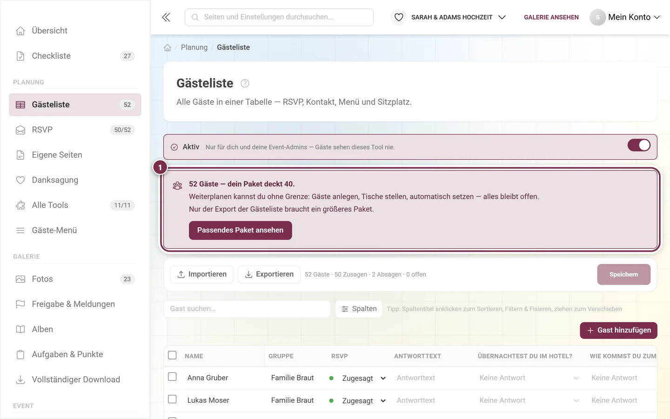This screenshot has width=670, height=419.
Task: Click the Exportieren button
Action: (269, 274)
